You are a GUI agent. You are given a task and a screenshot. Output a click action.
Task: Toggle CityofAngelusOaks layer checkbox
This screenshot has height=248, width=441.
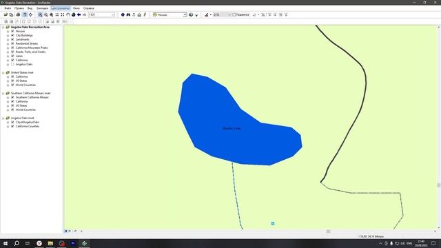pyautogui.click(x=12, y=122)
